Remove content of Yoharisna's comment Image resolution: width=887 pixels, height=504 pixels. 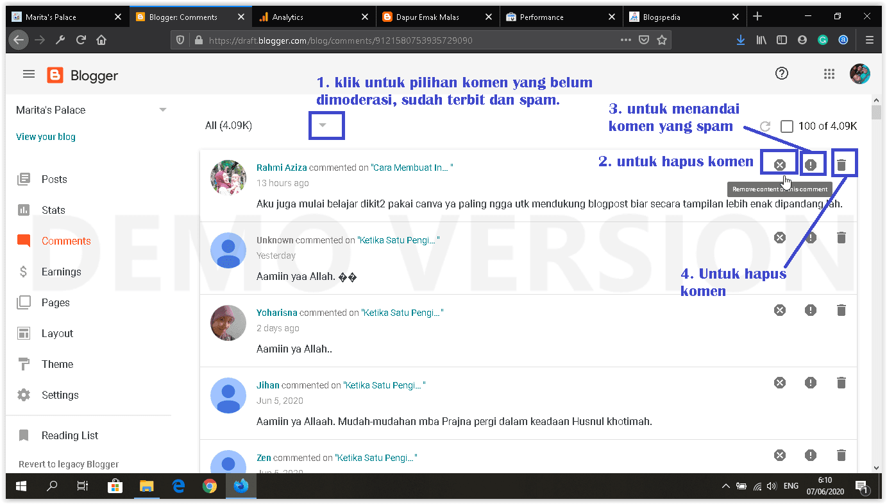[x=780, y=310]
